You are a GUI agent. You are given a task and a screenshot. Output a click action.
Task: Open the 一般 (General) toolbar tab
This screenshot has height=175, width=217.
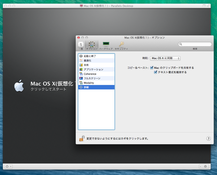point(81,46)
